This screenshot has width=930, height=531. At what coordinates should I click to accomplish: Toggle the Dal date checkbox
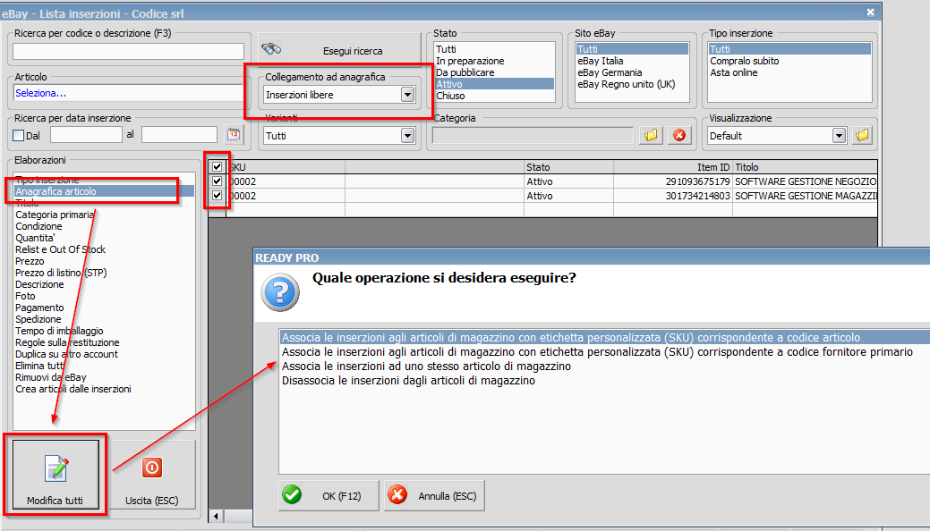click(x=19, y=135)
